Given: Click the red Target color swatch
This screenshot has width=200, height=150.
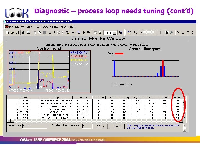Looking at the screenshot, I should coord(119,53).
